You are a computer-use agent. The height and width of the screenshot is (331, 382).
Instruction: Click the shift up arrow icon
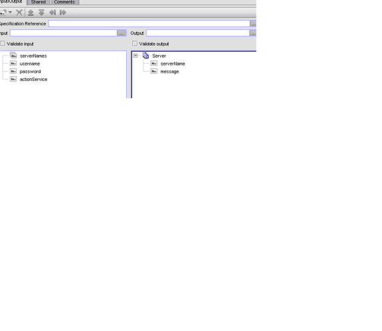tap(31, 13)
